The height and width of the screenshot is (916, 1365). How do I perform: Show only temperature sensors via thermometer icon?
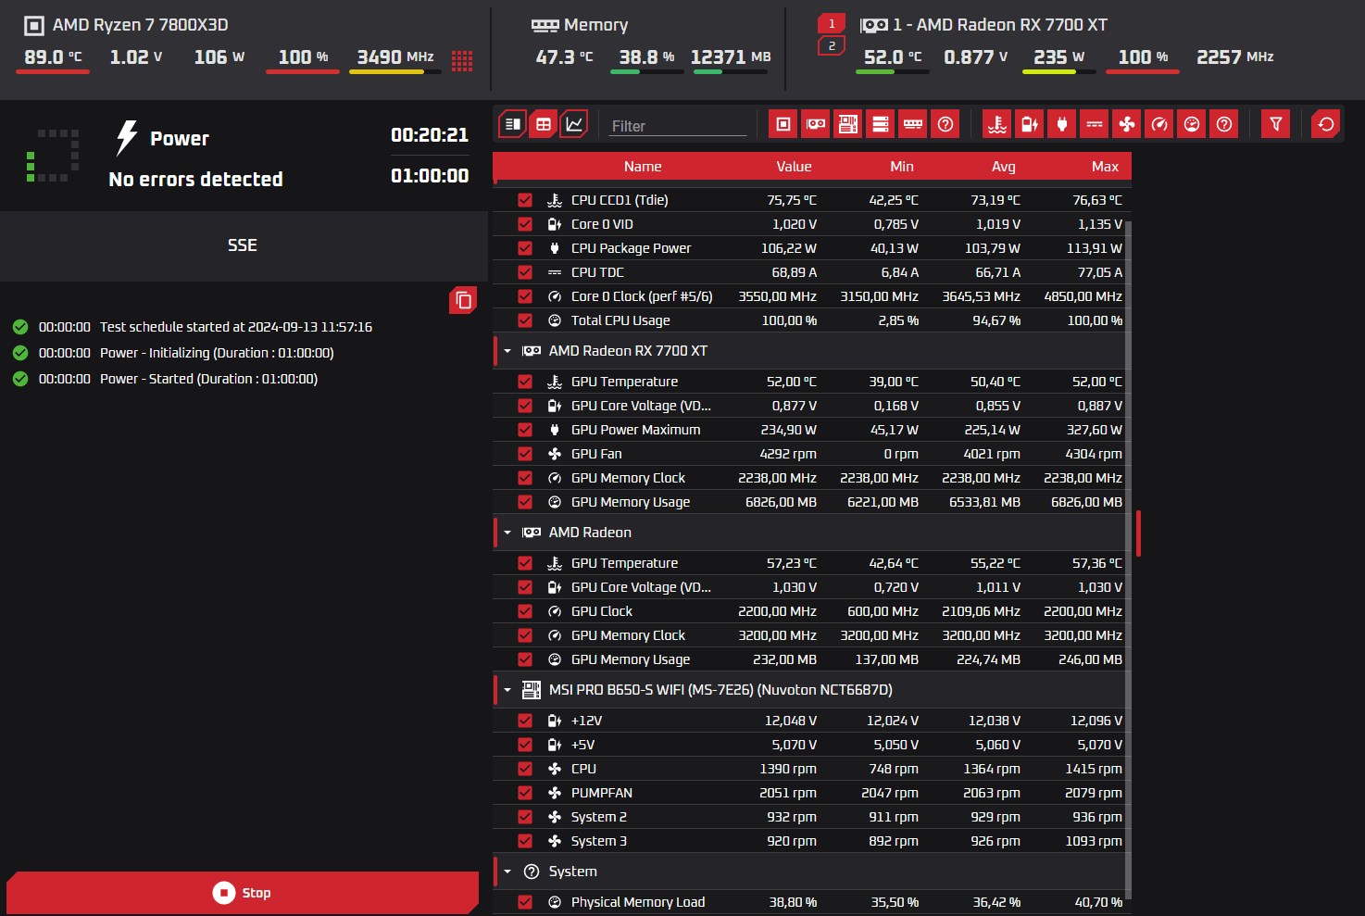(997, 123)
